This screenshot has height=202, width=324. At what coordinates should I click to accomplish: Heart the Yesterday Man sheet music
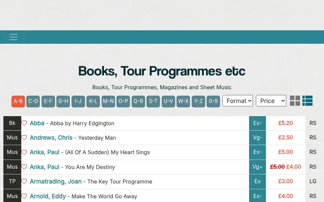click(24, 137)
